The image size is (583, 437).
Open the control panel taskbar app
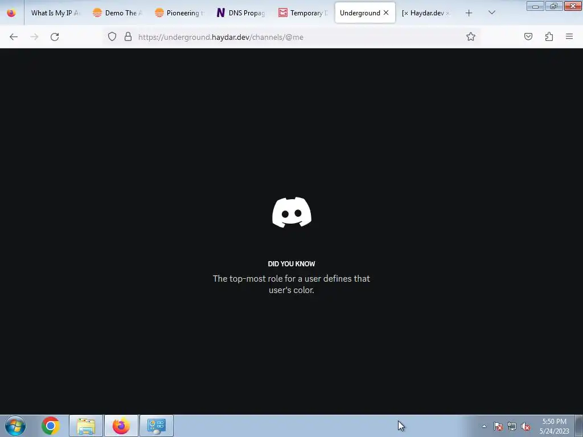(157, 426)
